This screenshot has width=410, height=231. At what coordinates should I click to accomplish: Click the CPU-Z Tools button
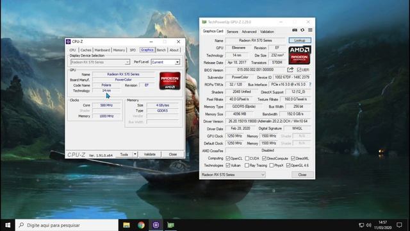pyautogui.click(x=124, y=154)
